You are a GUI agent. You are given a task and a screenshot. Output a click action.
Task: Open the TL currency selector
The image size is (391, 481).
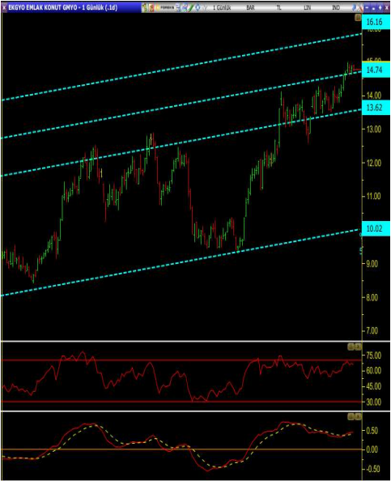278,7
